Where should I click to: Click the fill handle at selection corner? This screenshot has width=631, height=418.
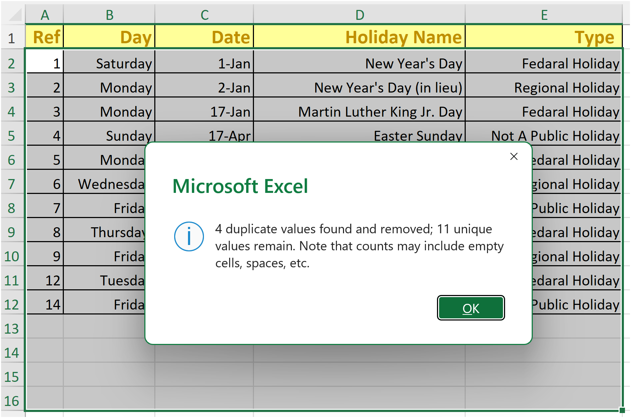(x=622, y=410)
